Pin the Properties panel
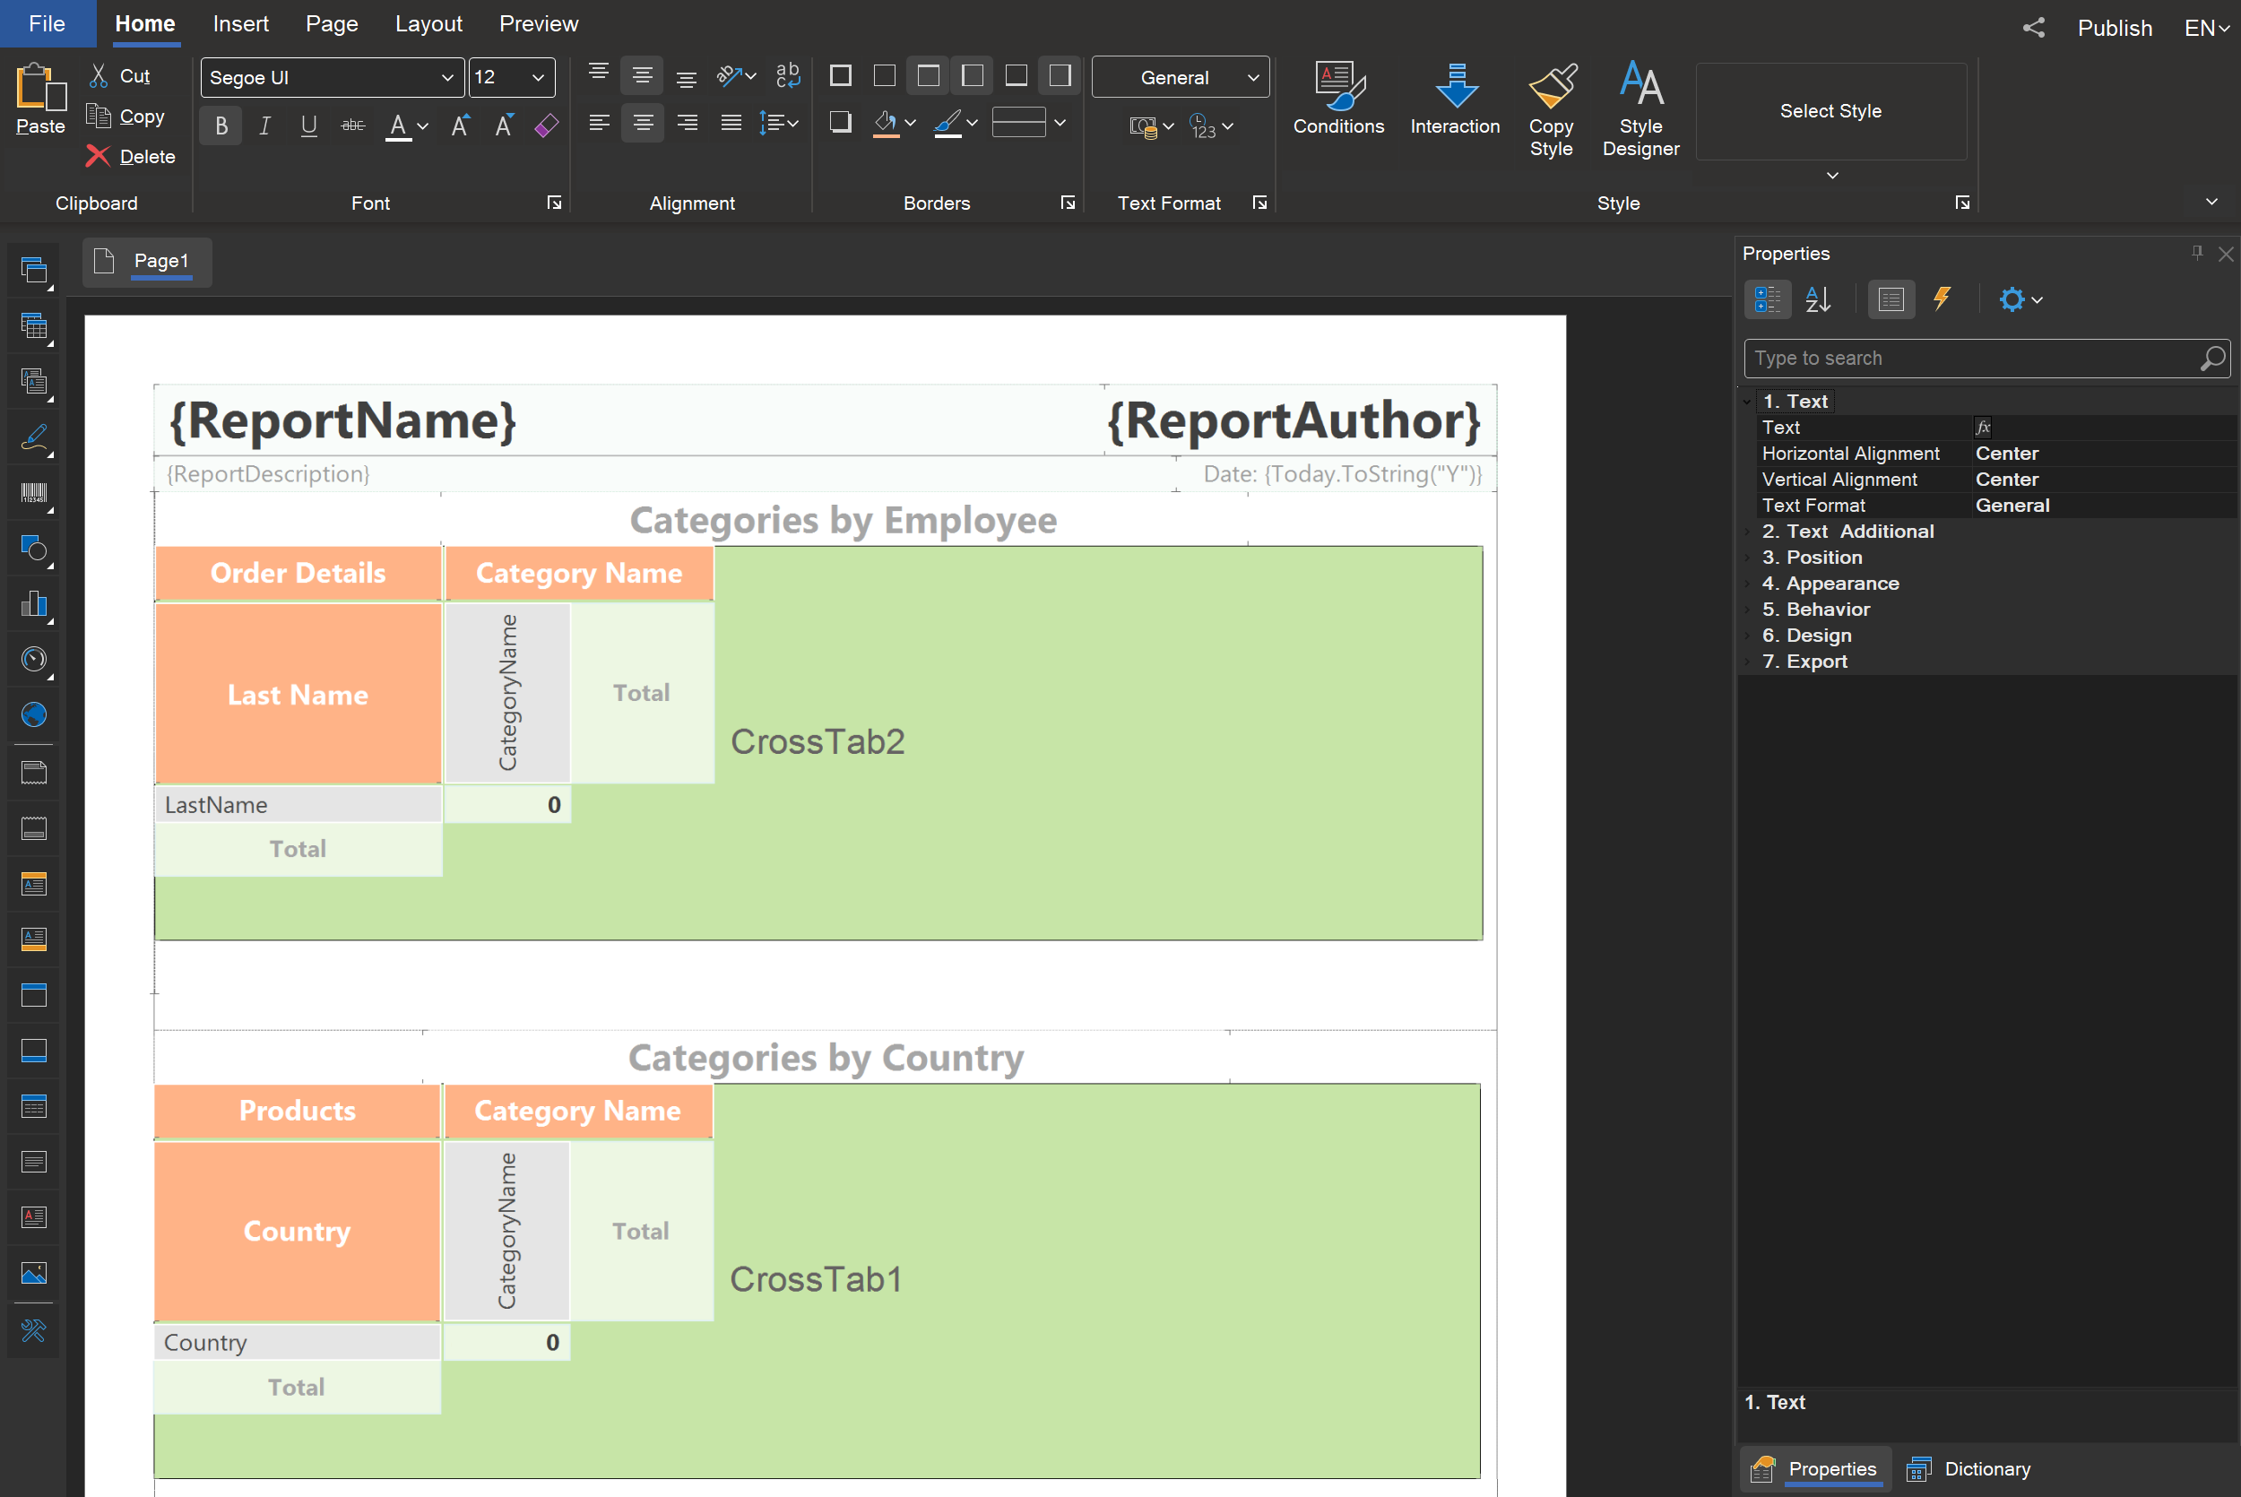This screenshot has height=1497, width=2241. (2197, 253)
